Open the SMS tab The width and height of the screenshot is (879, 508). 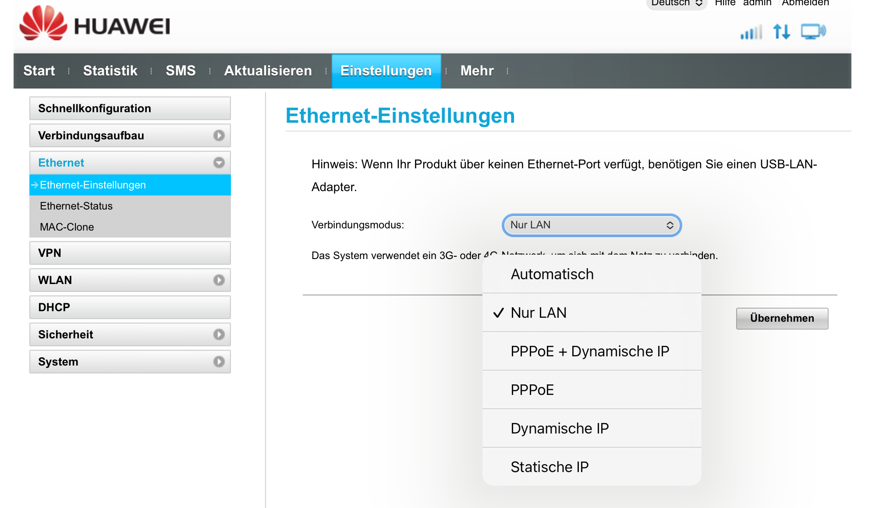pos(181,71)
